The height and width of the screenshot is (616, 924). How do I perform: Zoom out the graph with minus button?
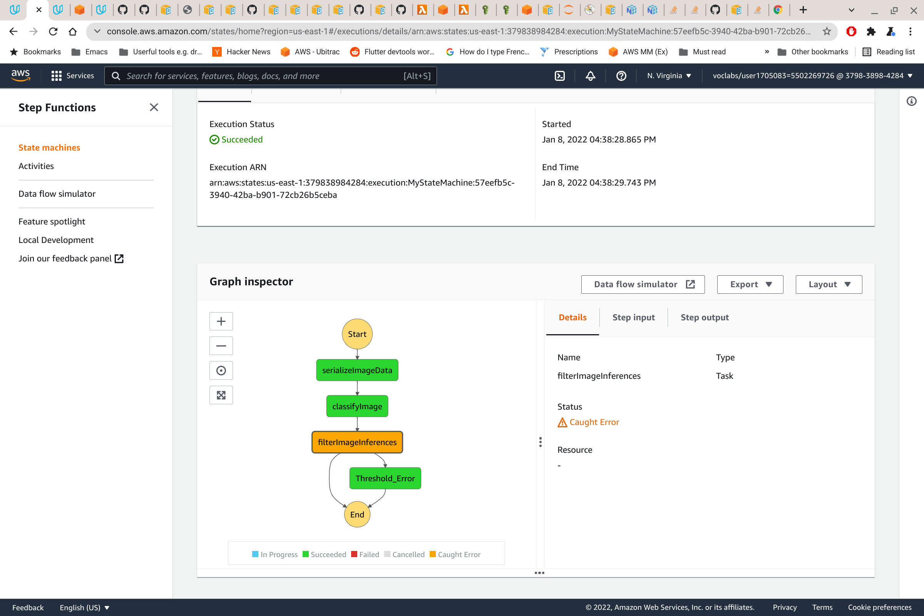click(x=221, y=346)
